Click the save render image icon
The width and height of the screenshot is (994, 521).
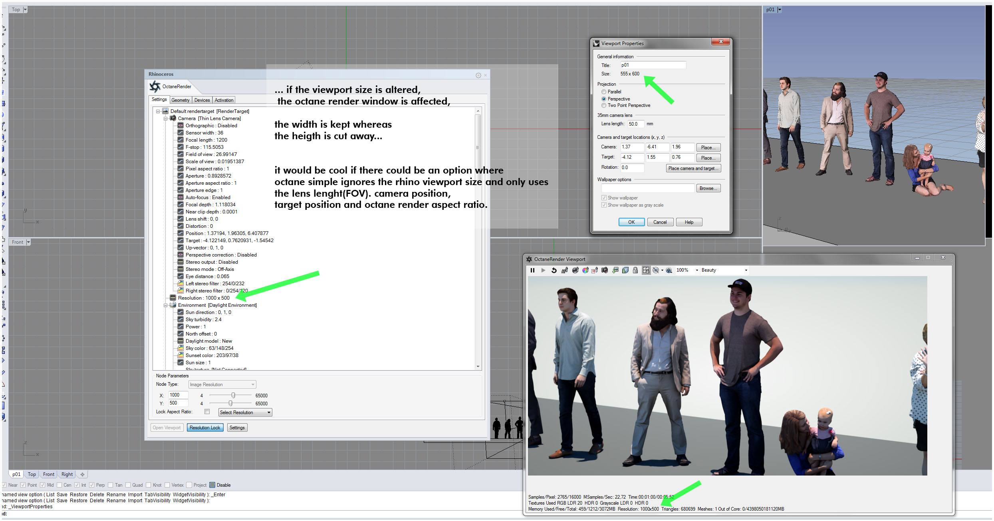click(615, 270)
